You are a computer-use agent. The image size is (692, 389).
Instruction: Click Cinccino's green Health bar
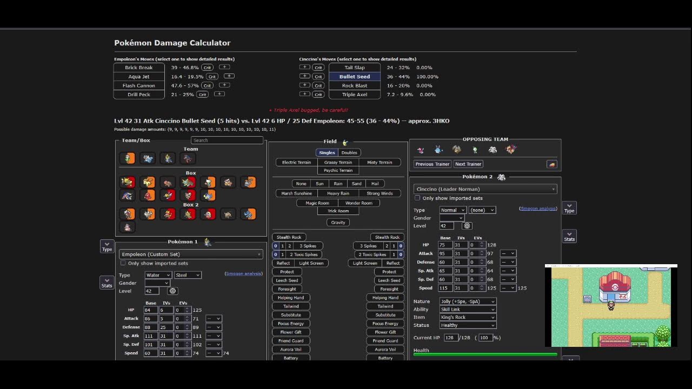click(x=485, y=355)
